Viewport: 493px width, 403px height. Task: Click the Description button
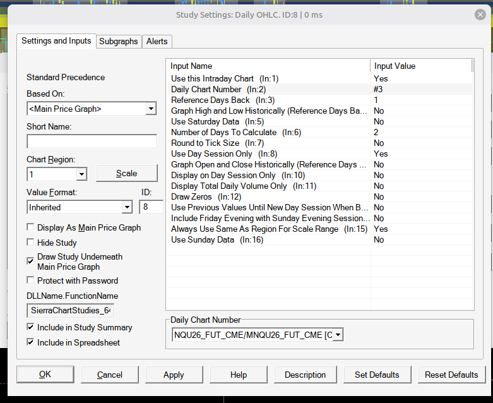[306, 375]
